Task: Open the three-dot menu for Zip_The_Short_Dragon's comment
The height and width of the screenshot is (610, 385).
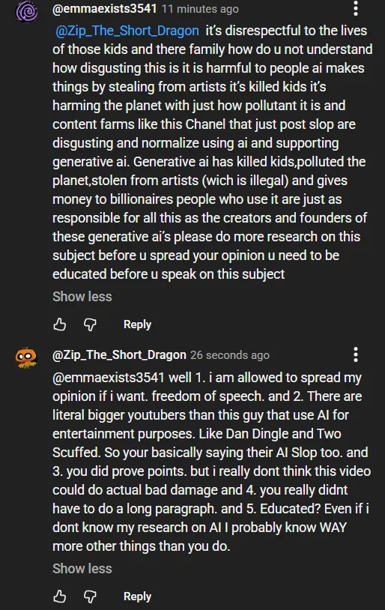Action: [356, 354]
